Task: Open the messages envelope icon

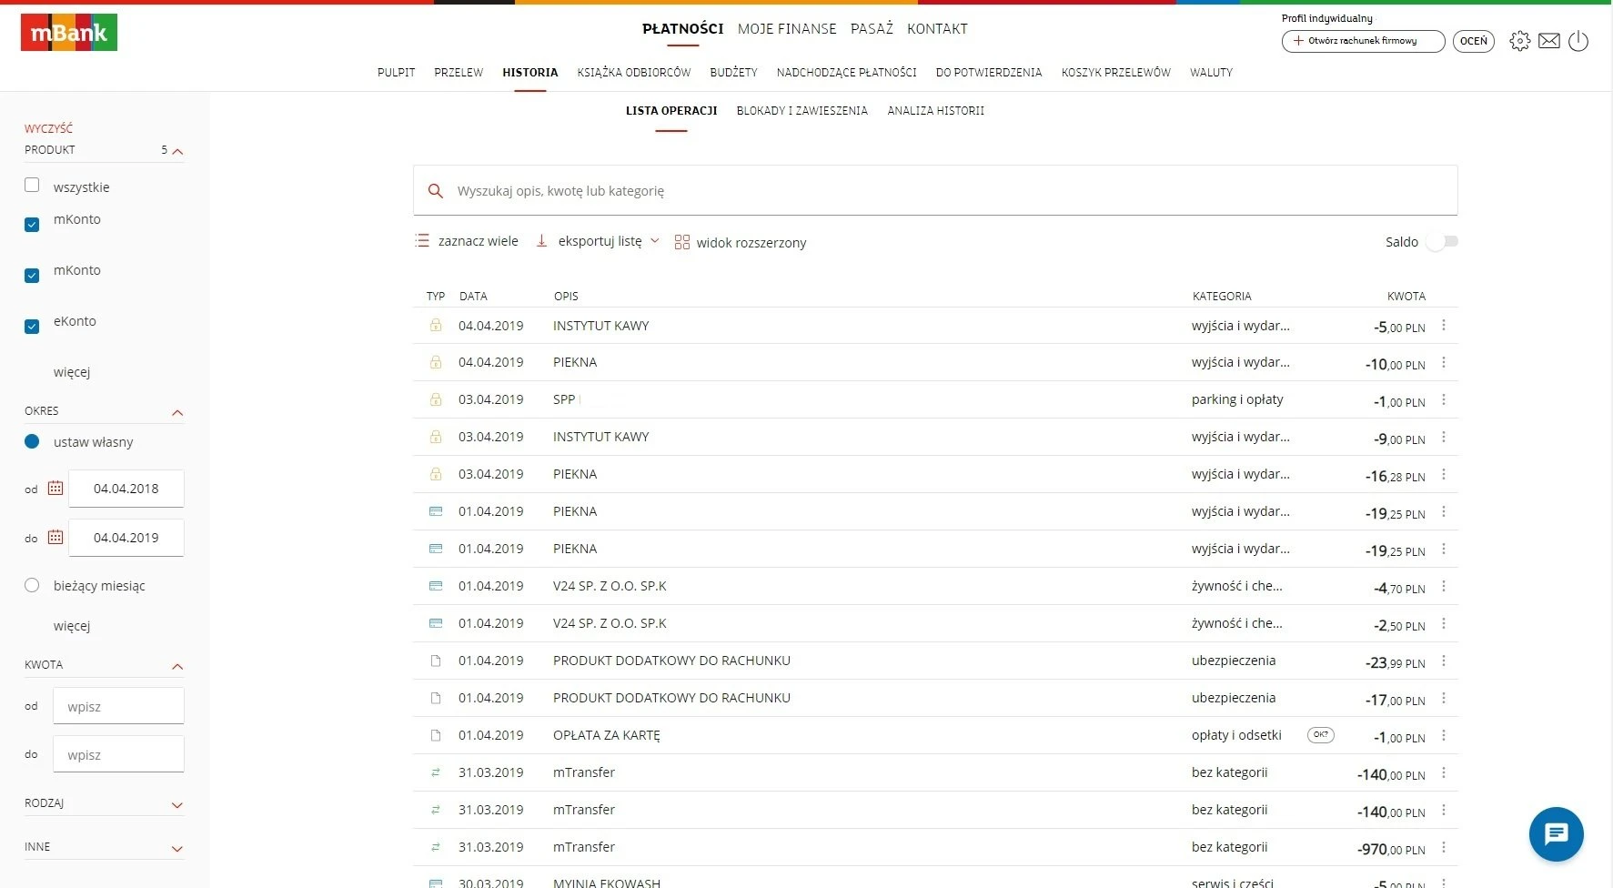Action: tap(1548, 41)
